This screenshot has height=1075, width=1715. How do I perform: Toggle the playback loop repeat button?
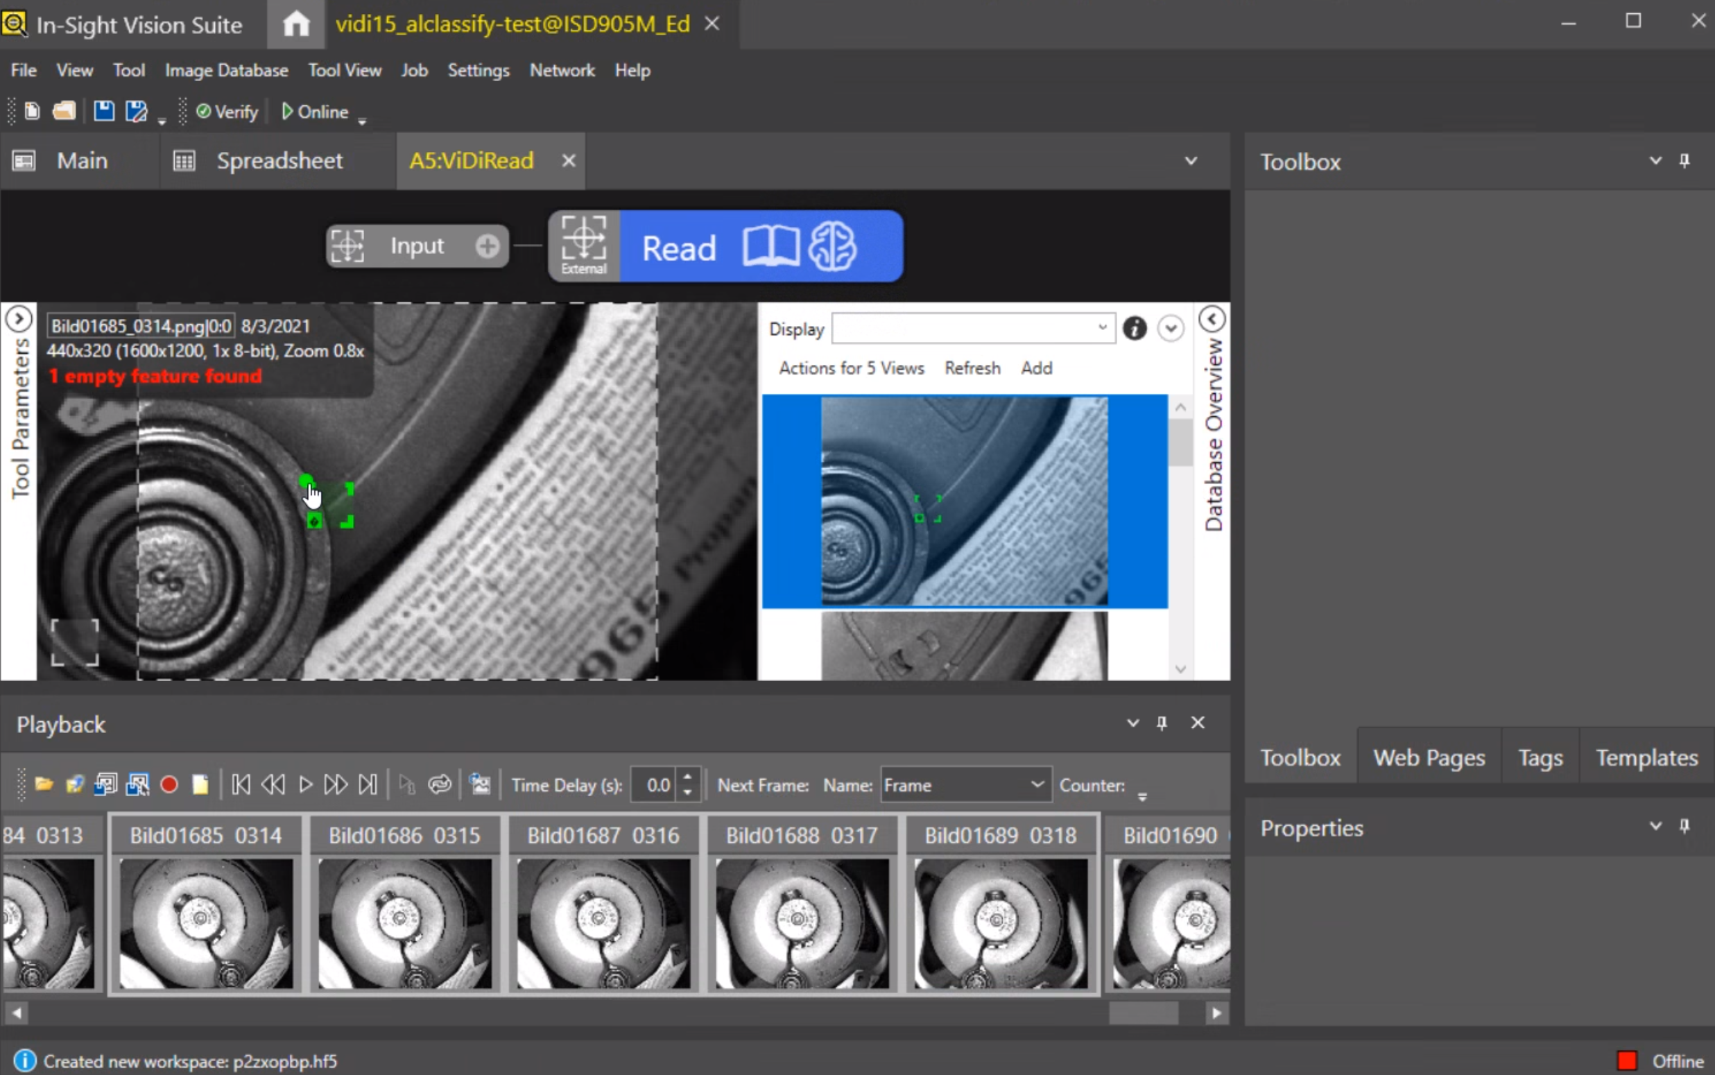(x=440, y=785)
